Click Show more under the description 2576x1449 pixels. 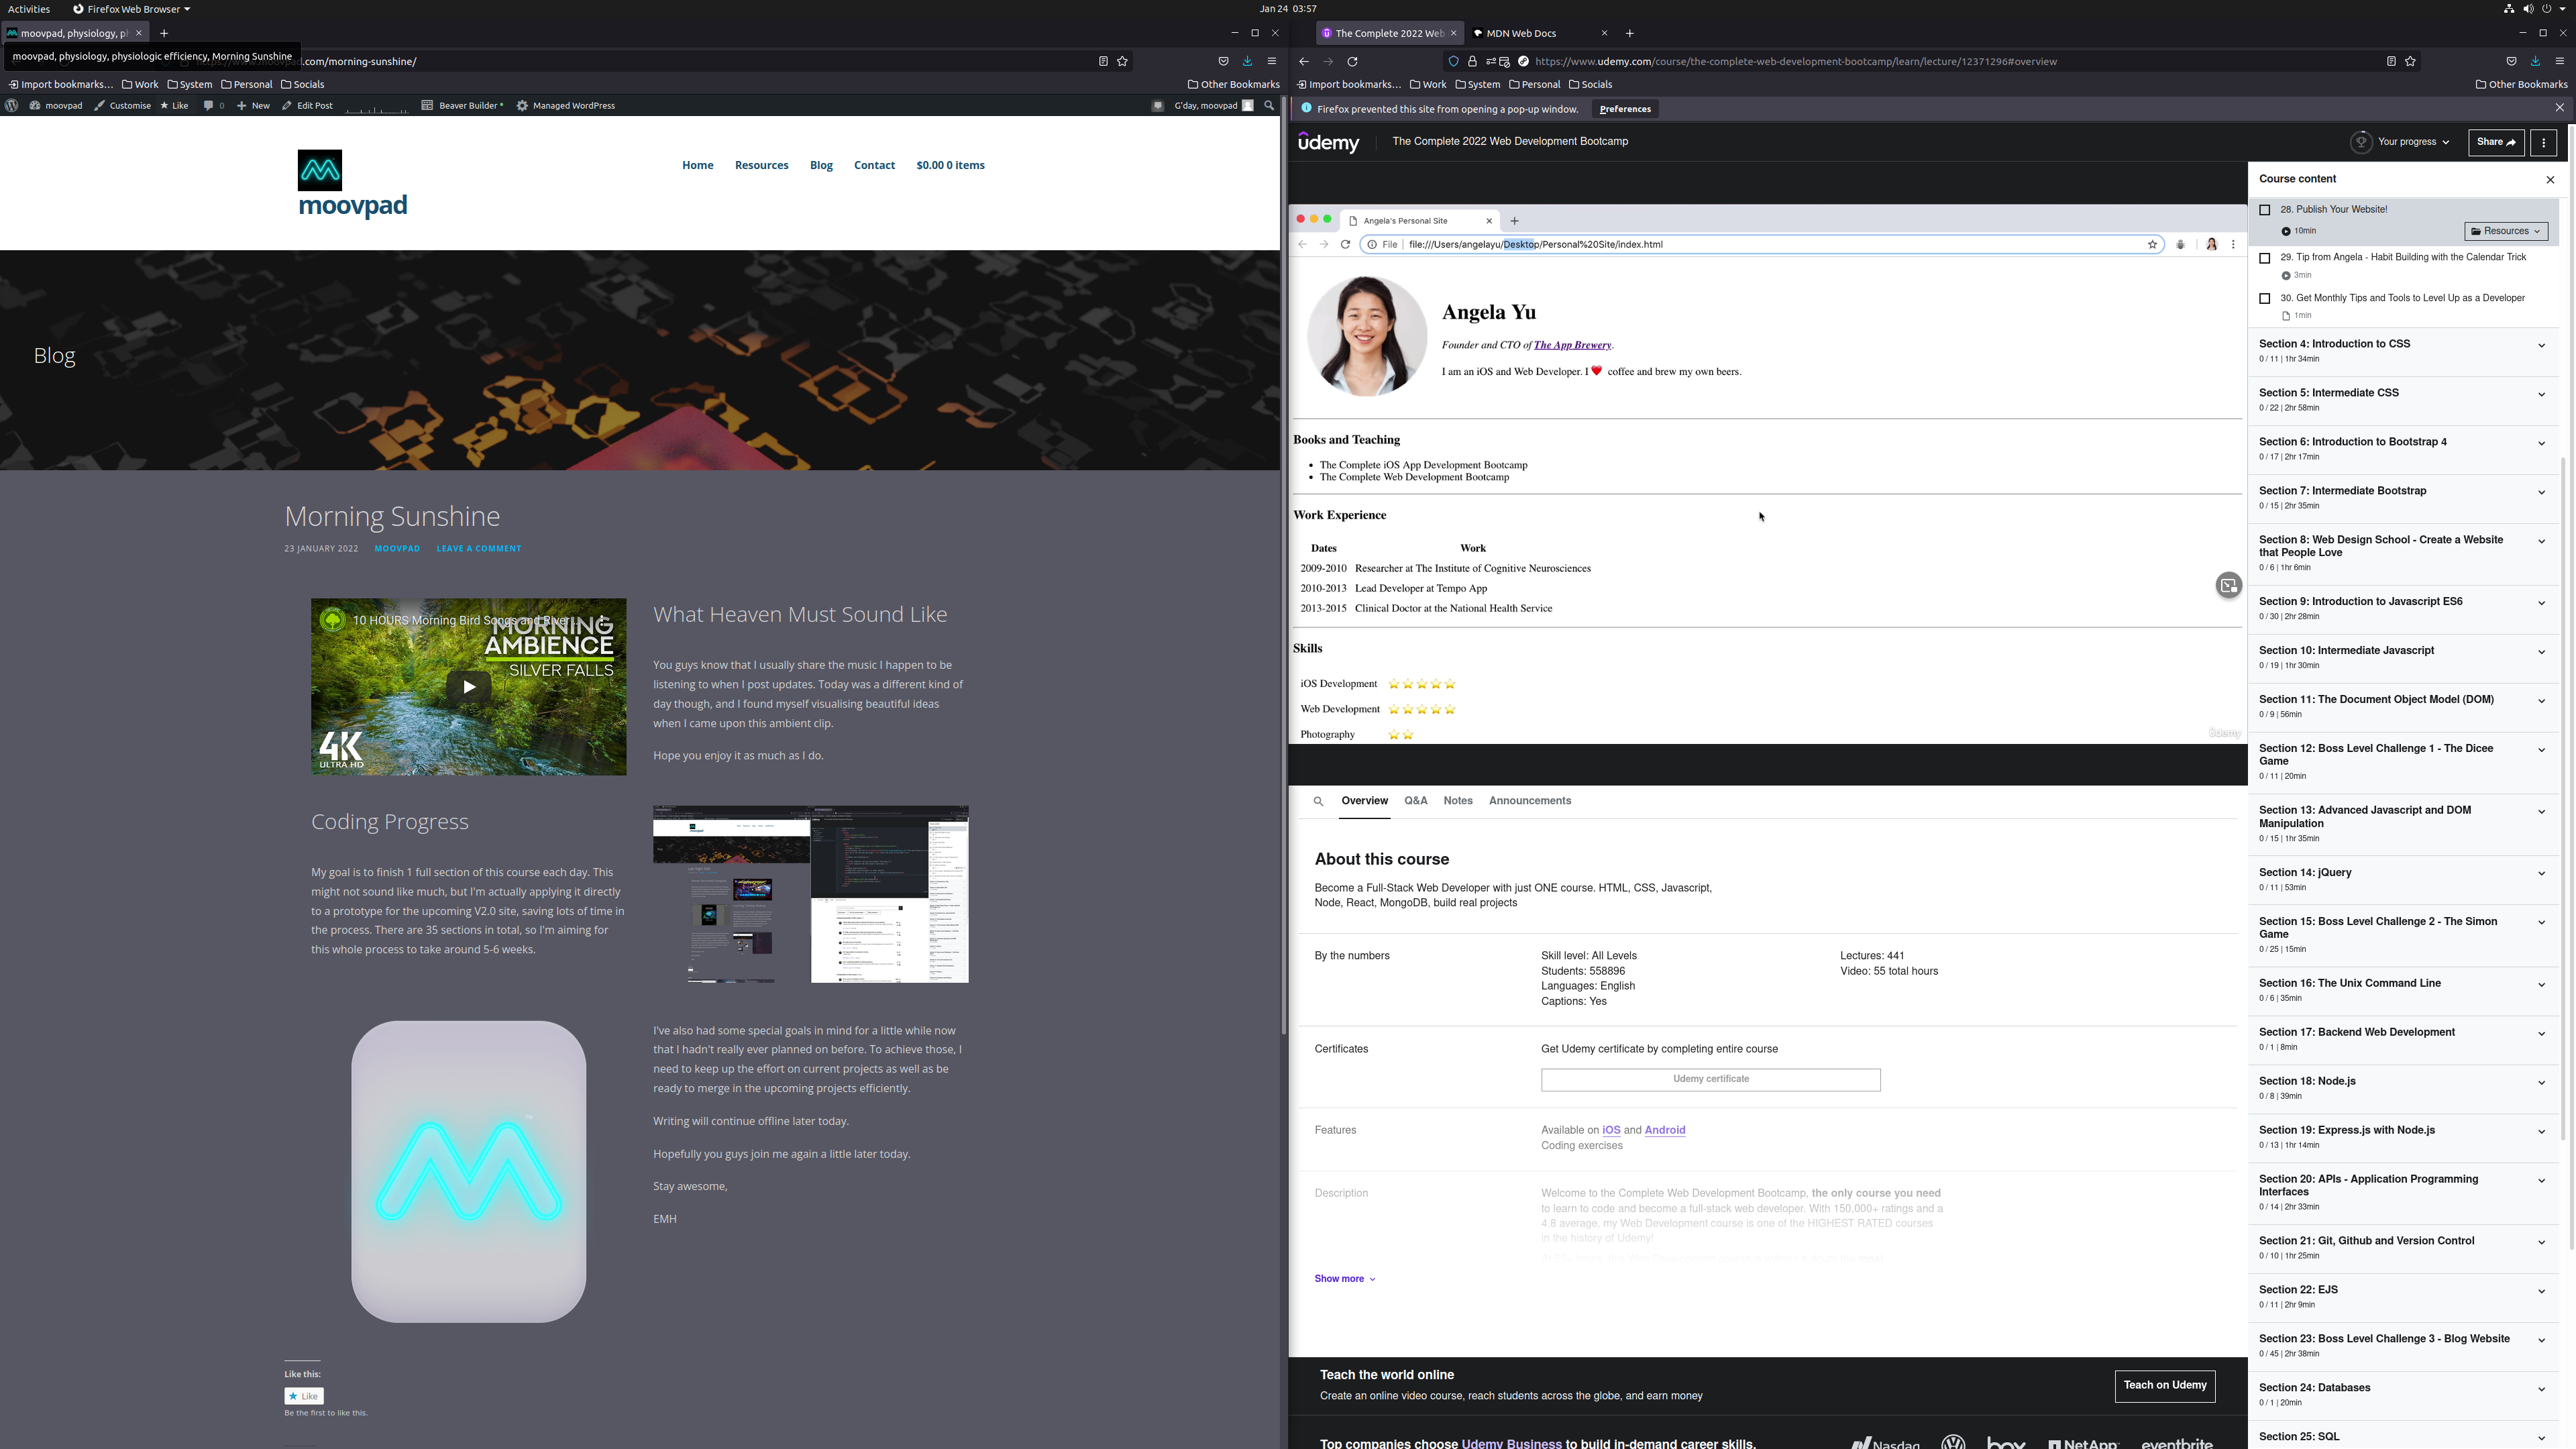point(1344,1279)
